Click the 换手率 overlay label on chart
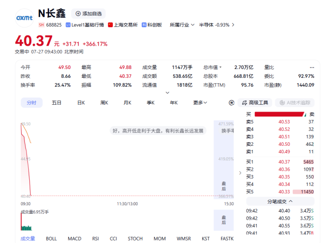 click(228, 131)
